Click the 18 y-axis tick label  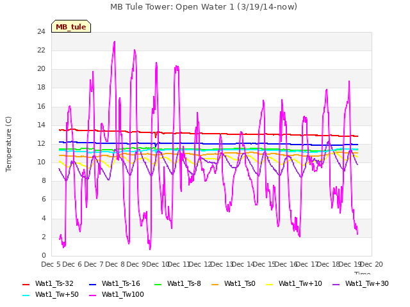41,88
